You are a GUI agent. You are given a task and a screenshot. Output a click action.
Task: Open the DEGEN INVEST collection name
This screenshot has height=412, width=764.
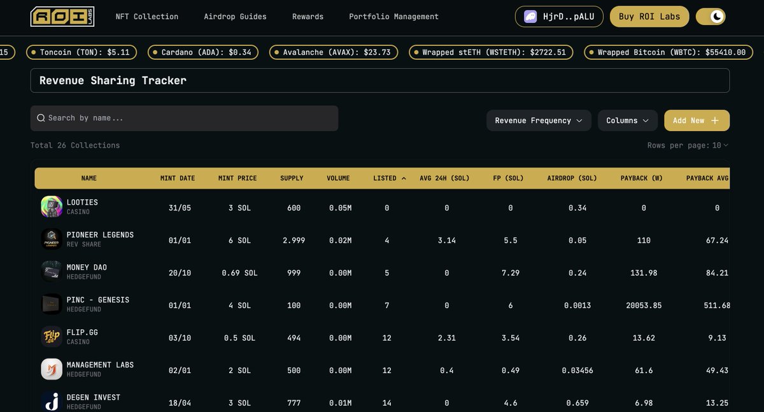[x=94, y=397]
